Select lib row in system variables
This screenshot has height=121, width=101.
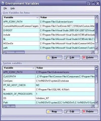click(49, 89)
